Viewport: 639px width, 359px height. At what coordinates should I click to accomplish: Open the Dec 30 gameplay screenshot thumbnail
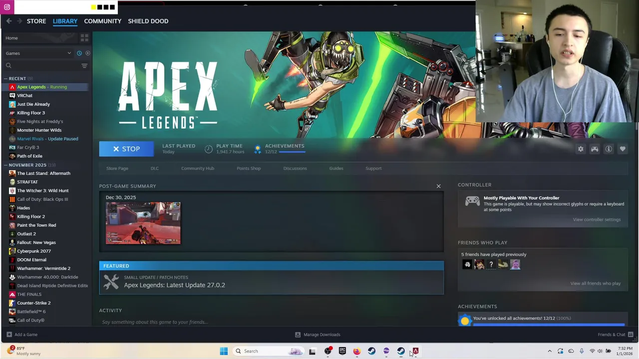143,223
